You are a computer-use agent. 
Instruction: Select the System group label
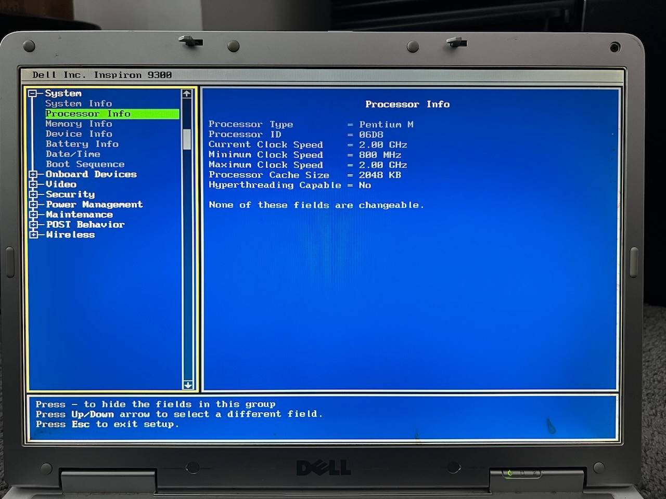(63, 93)
